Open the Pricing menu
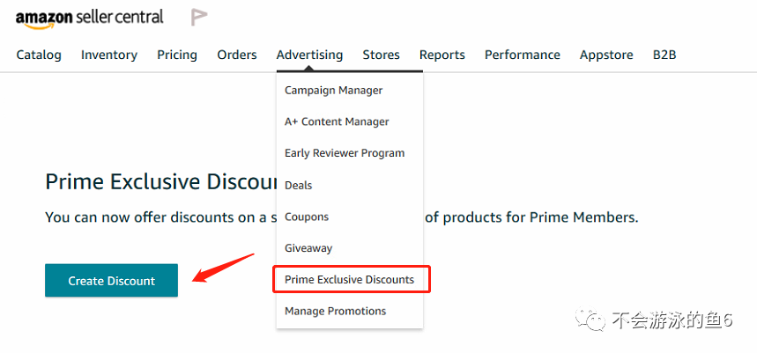 click(x=177, y=55)
